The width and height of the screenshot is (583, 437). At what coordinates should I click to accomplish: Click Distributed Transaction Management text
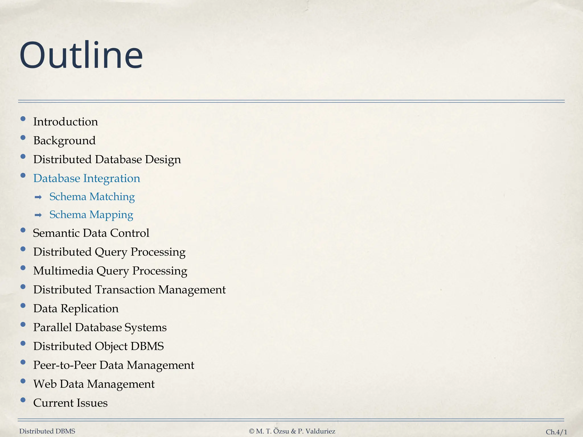tap(129, 290)
